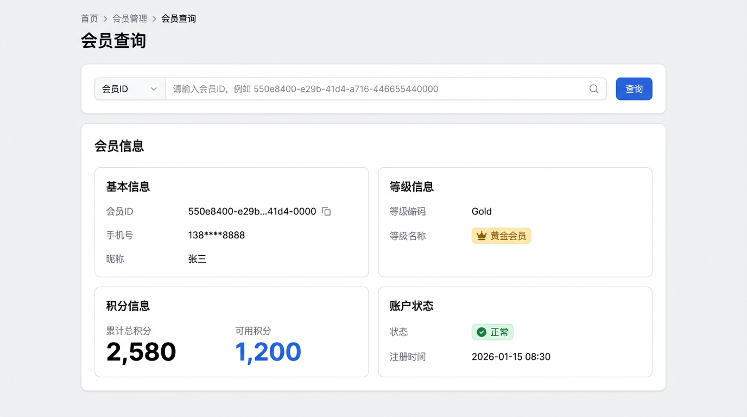Go to 首页 in the breadcrumb
The image size is (747, 417).
[90, 18]
